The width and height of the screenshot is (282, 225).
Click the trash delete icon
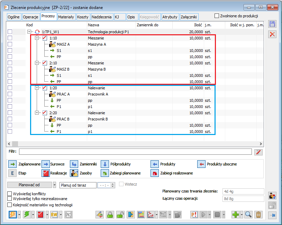point(258,215)
